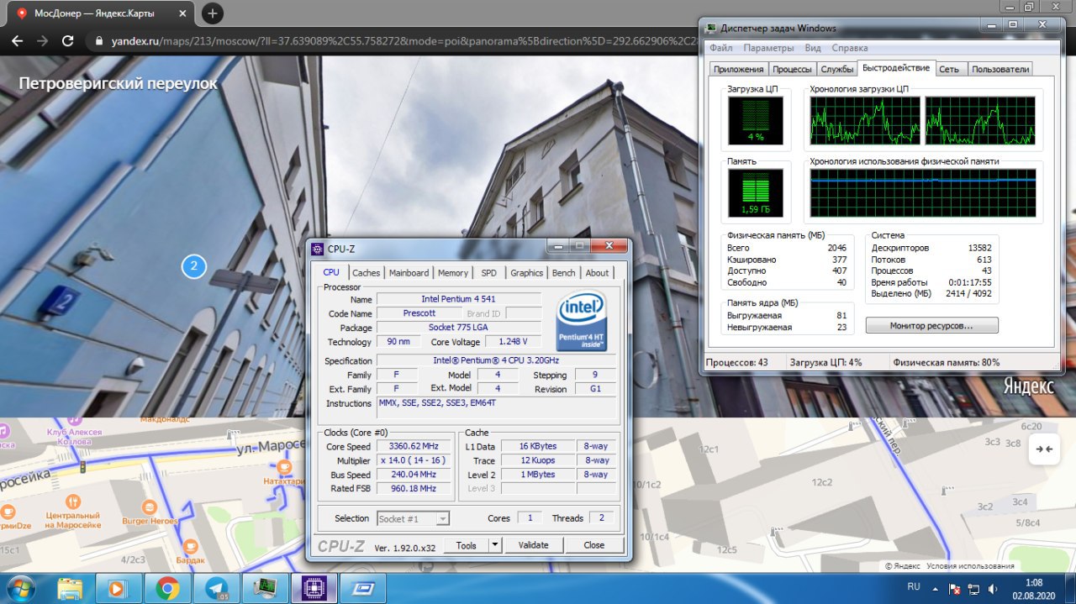Switch to the Пользователи tab

click(x=1000, y=69)
